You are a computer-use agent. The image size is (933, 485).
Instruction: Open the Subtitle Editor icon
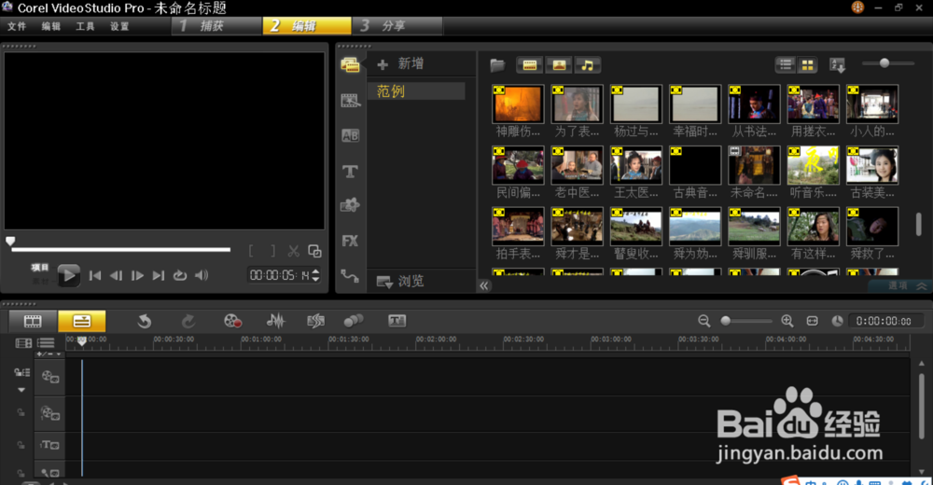[x=397, y=322]
